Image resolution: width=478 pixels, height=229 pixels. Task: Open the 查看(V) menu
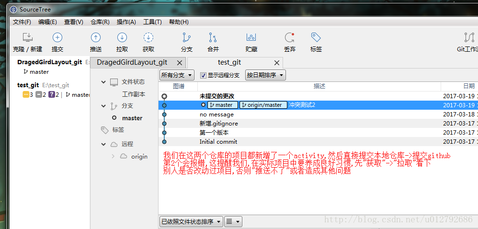click(x=73, y=22)
